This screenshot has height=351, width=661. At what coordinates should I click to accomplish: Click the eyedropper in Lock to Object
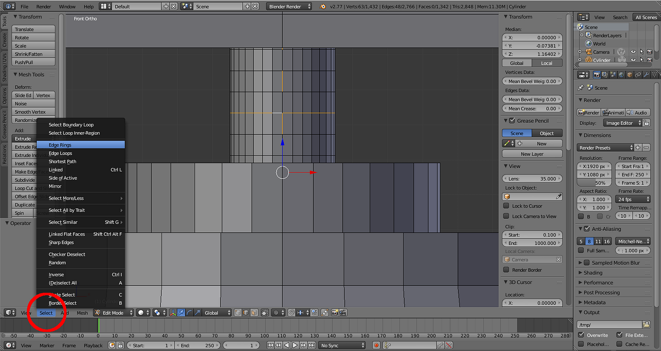coord(559,196)
